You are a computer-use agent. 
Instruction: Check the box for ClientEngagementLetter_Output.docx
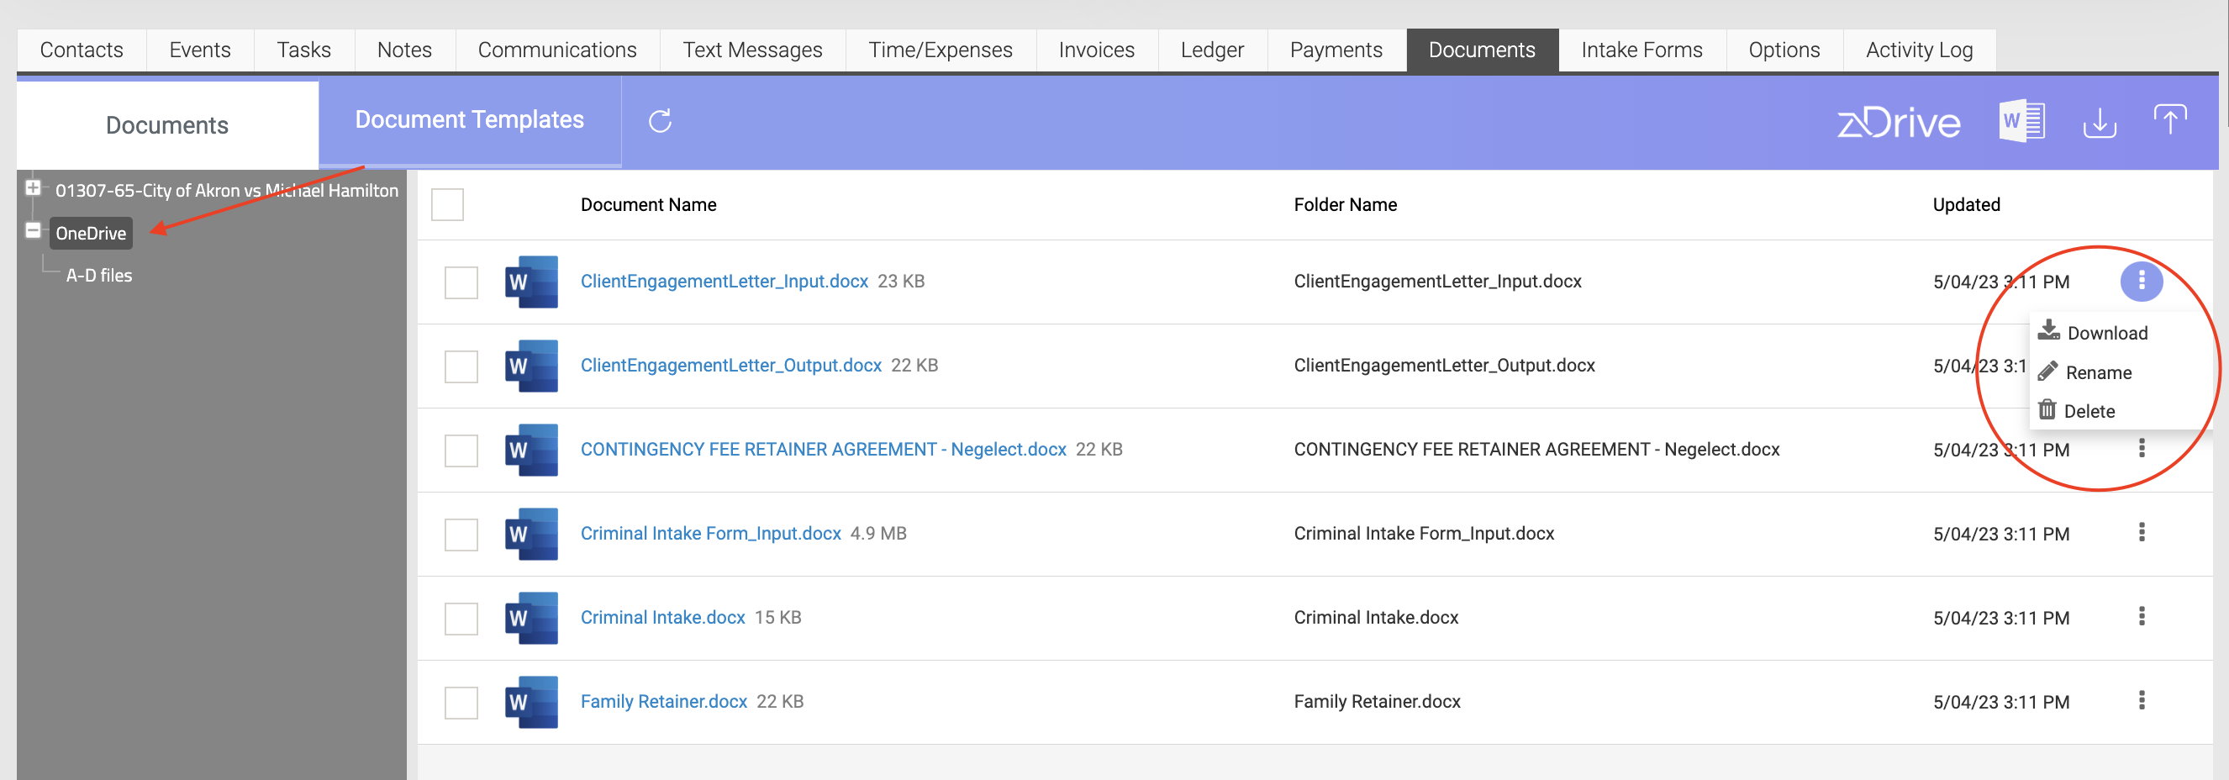click(x=461, y=366)
